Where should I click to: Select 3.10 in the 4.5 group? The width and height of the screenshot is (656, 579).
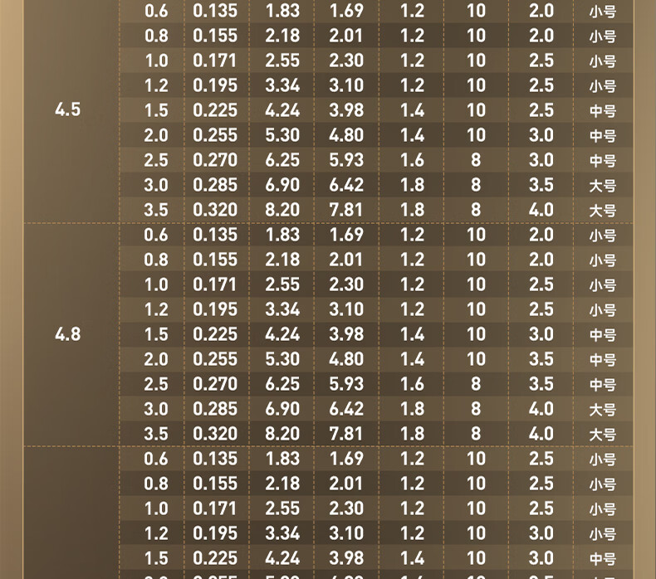click(346, 85)
